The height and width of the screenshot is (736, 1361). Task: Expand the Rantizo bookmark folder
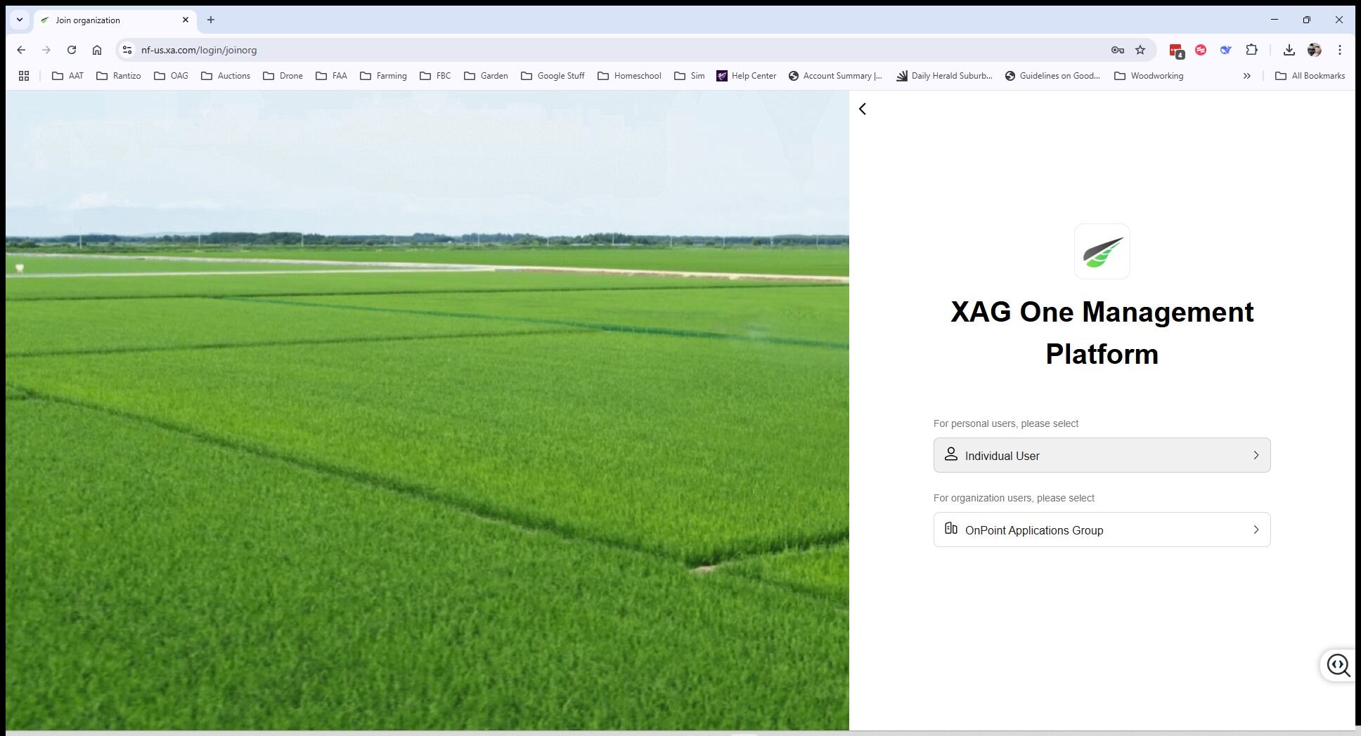click(x=118, y=76)
